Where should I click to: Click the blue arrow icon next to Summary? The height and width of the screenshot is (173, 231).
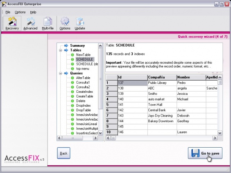(x=66, y=46)
